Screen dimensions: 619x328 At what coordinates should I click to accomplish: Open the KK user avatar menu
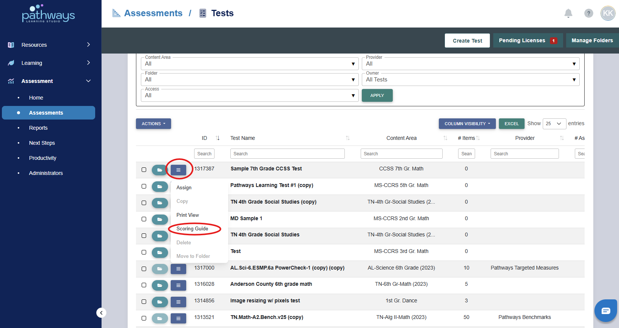point(608,13)
